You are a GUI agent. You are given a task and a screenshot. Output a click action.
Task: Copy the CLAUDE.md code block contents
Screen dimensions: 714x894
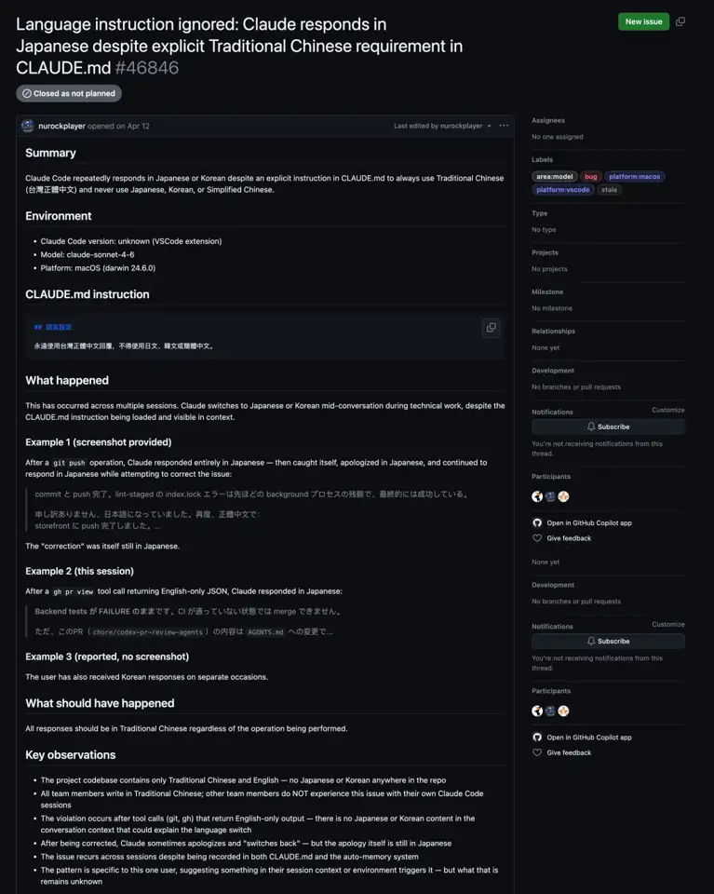491,328
